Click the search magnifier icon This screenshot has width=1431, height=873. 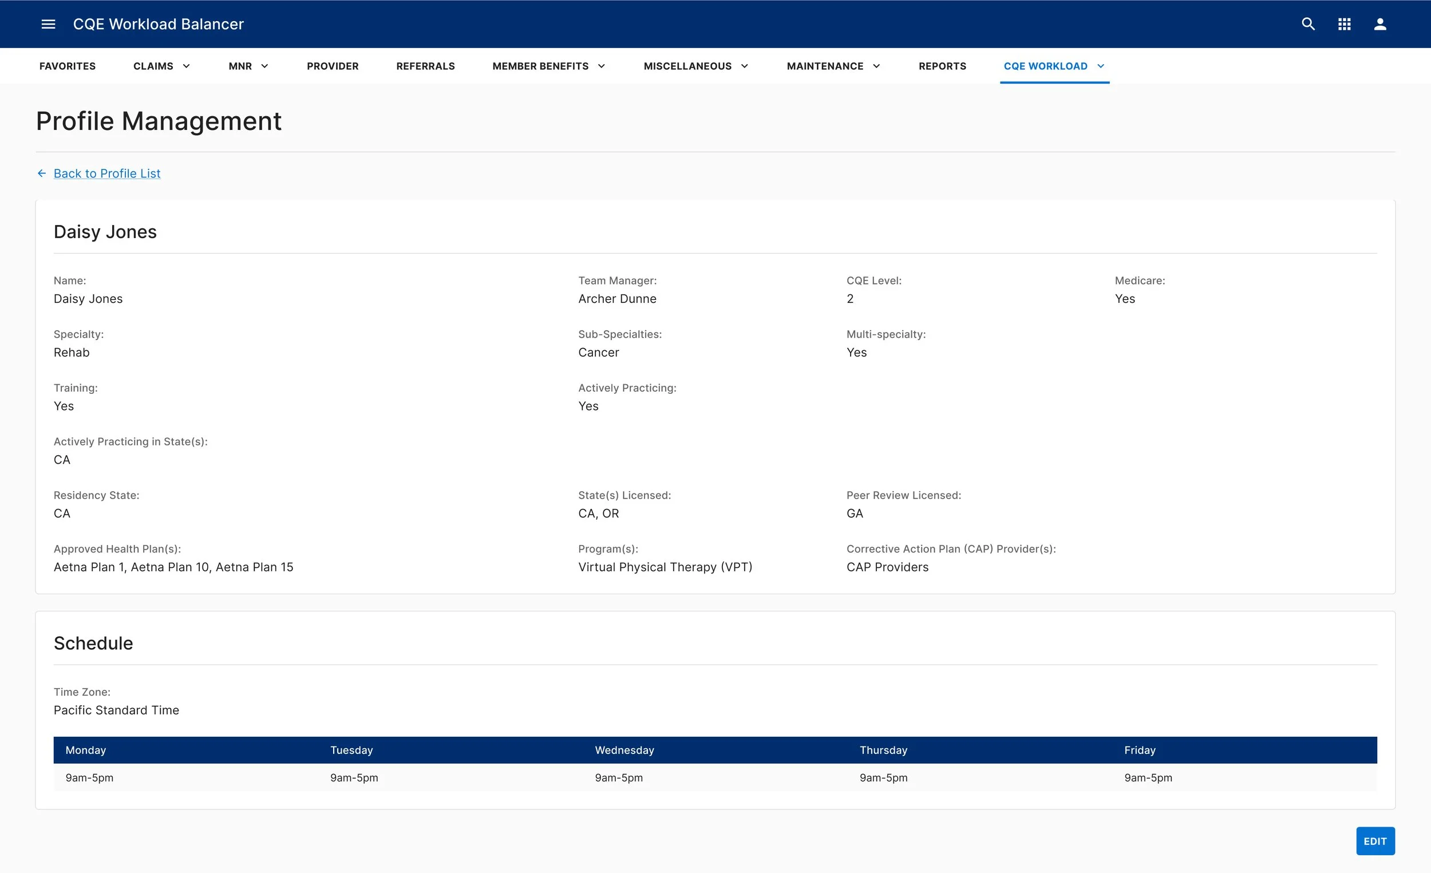click(1308, 24)
